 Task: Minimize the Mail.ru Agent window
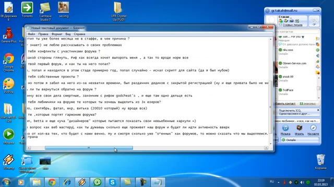click(314, 10)
